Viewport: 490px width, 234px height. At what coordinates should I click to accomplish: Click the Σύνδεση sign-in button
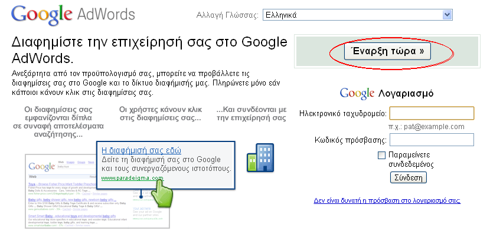pyautogui.click(x=408, y=178)
